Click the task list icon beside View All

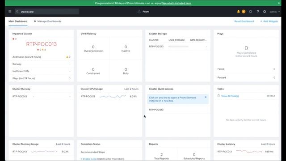[x=219, y=96]
